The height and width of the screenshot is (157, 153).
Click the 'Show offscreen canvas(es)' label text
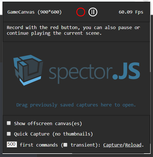(48, 124)
